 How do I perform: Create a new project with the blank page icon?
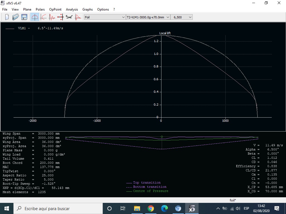7,17
